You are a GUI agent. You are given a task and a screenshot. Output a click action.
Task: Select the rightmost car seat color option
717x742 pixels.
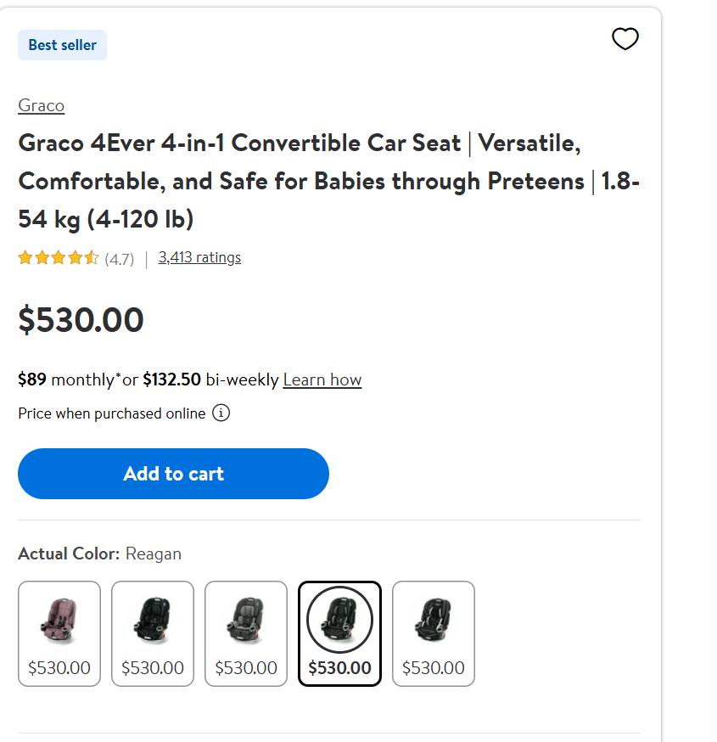(x=433, y=632)
